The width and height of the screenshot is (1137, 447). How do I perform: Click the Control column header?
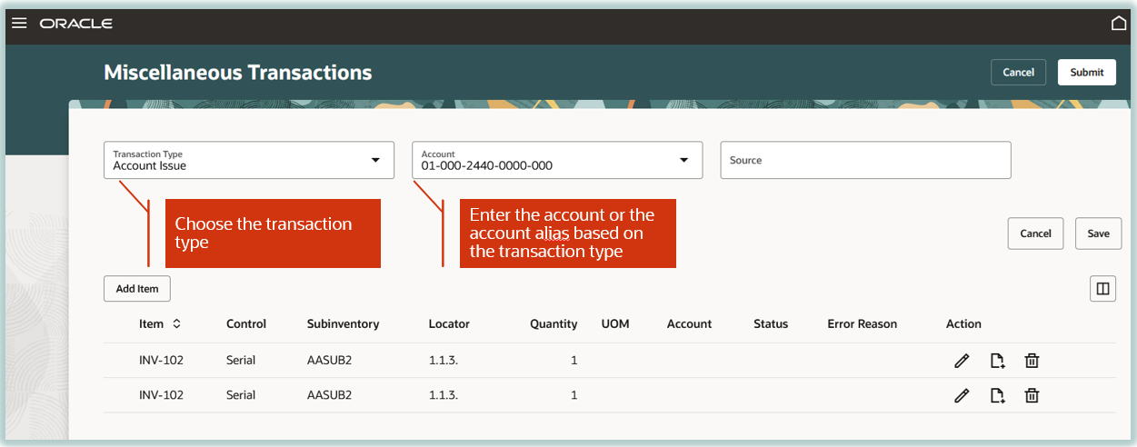246,323
